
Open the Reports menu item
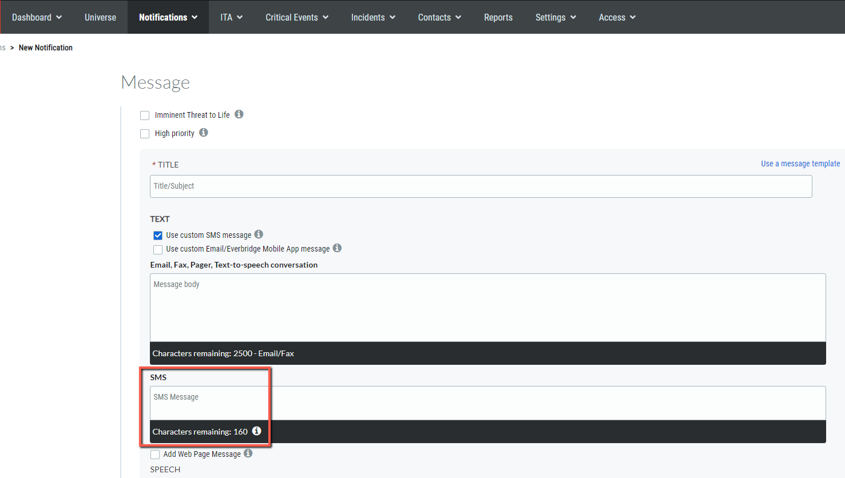pyautogui.click(x=498, y=17)
